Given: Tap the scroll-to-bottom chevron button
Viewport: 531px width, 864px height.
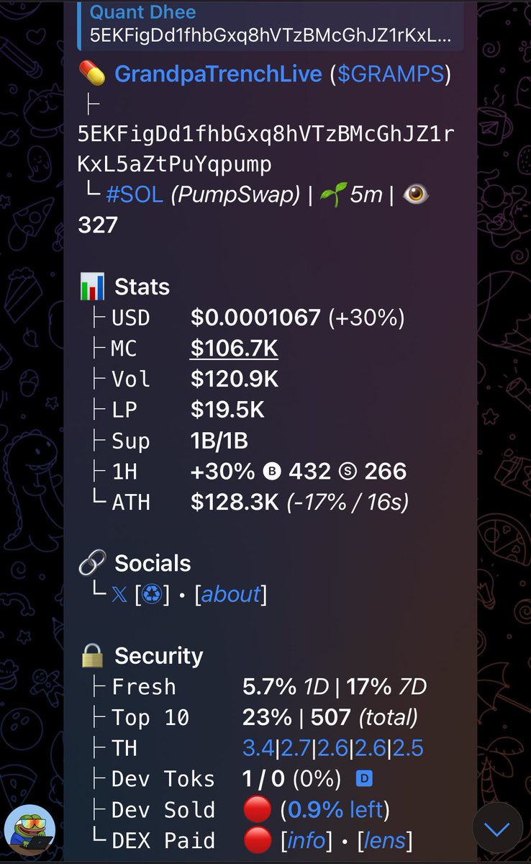Looking at the screenshot, I should 496,829.
